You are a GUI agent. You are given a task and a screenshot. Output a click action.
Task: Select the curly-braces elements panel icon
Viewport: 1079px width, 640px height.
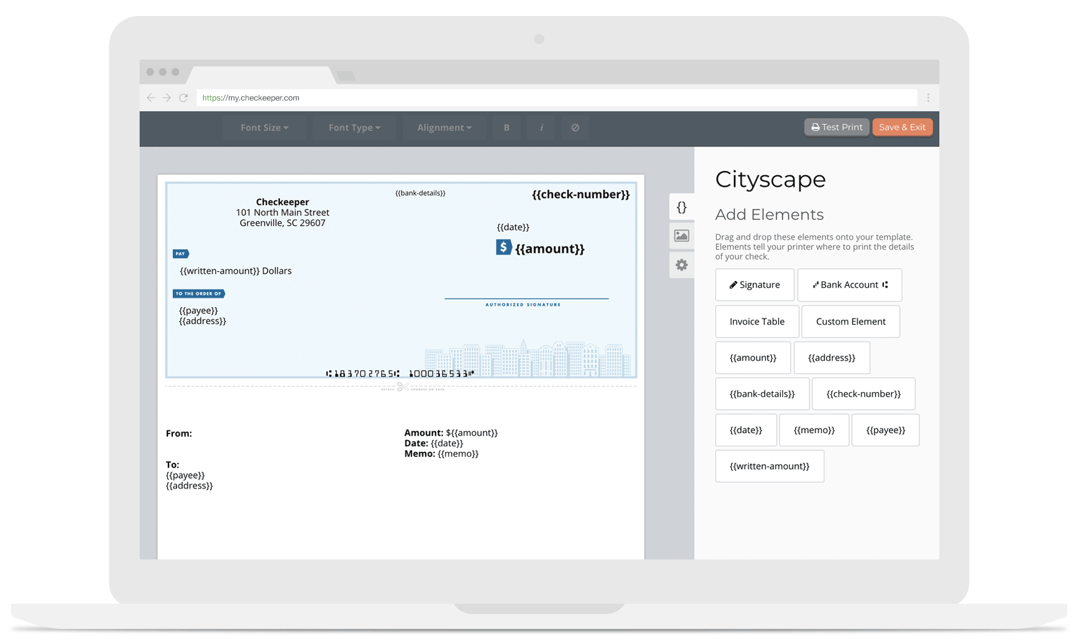click(x=682, y=207)
